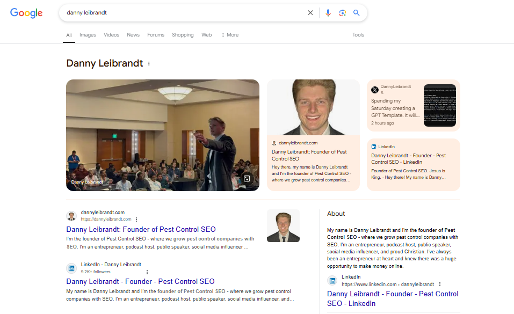This screenshot has height=314, width=514.
Task: Click the X logo on the DannyLeibrandt card
Action: click(x=375, y=90)
